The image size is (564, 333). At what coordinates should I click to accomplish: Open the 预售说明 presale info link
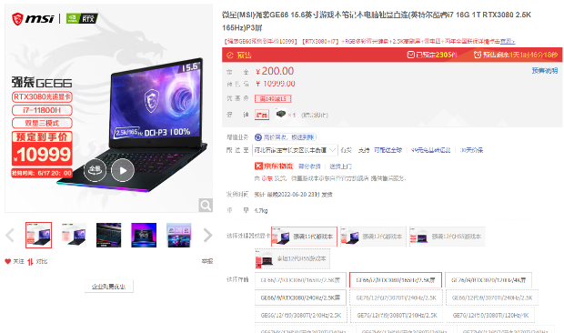[x=545, y=71]
